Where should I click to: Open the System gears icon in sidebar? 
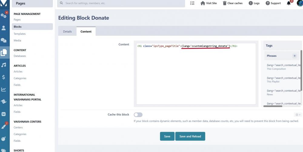(x=3, y=16)
